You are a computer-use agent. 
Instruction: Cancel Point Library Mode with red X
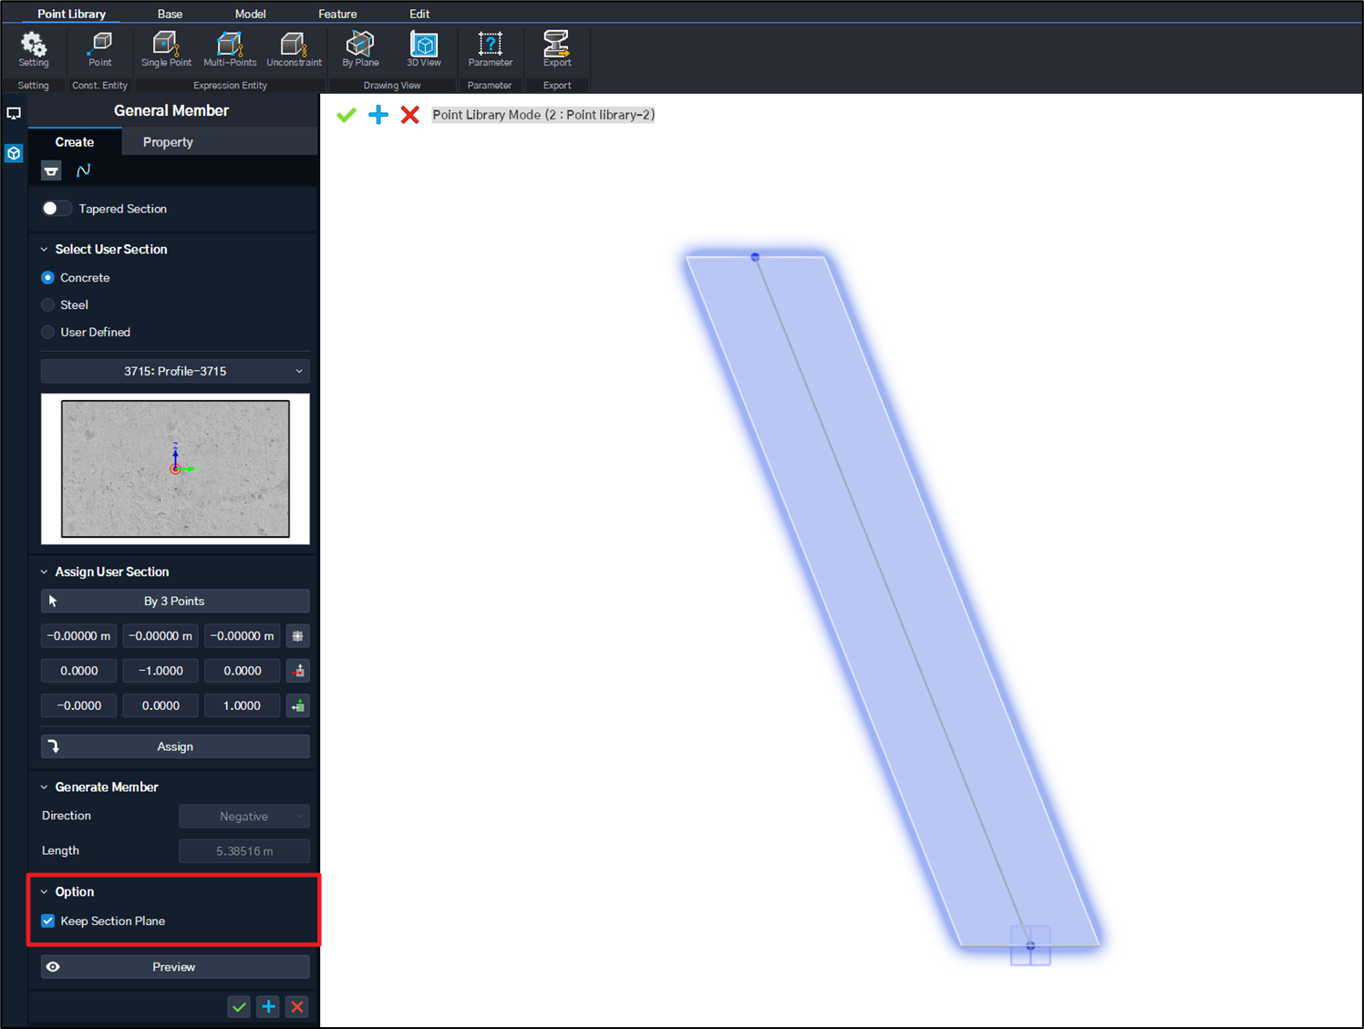(410, 115)
